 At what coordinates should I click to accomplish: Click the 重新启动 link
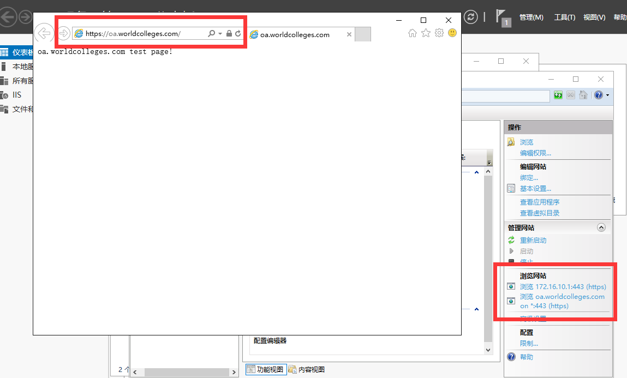pyautogui.click(x=533, y=240)
